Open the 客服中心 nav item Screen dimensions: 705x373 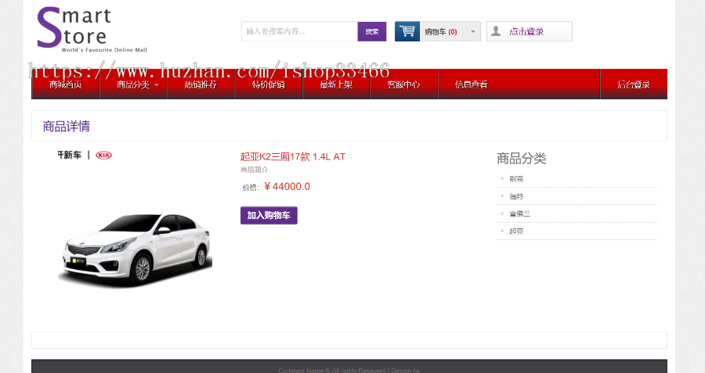(403, 84)
